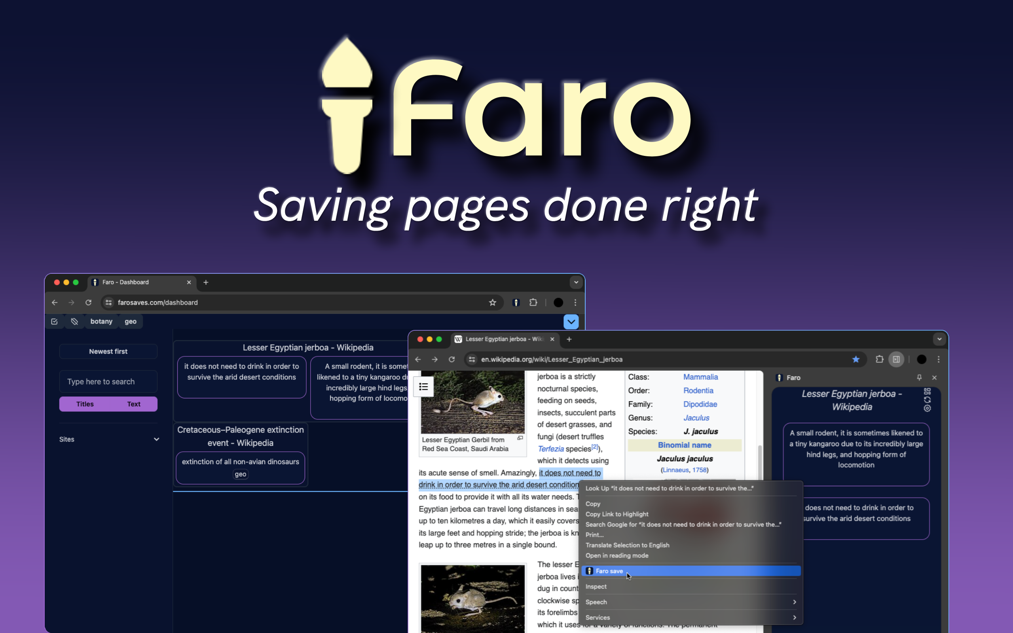
Task: Toggle the side panel button in Wikipedia window
Action: pyautogui.click(x=896, y=359)
